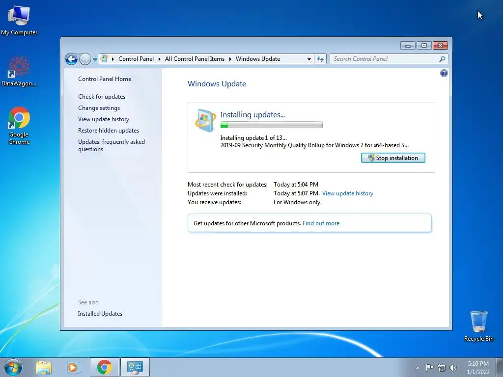The image size is (503, 377).
Task: Open Windows Explorer from the taskbar
Action: [44, 367]
